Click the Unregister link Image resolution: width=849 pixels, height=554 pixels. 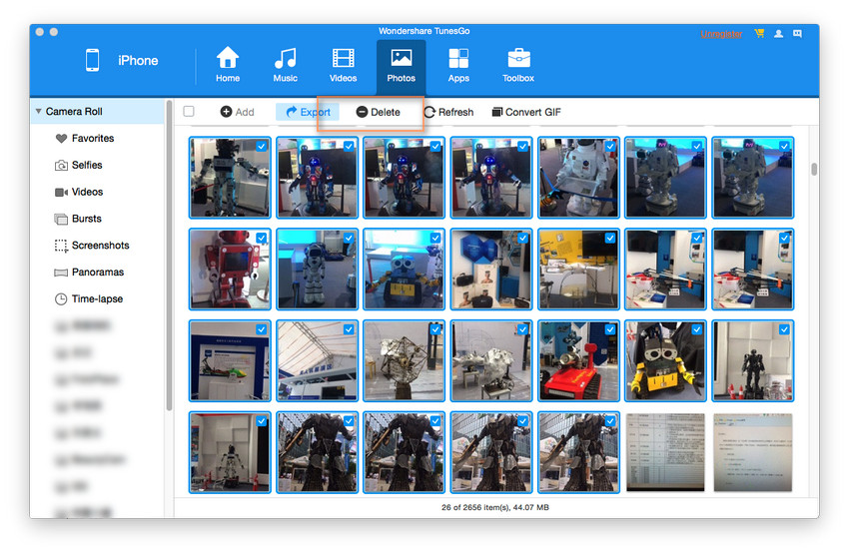[721, 33]
